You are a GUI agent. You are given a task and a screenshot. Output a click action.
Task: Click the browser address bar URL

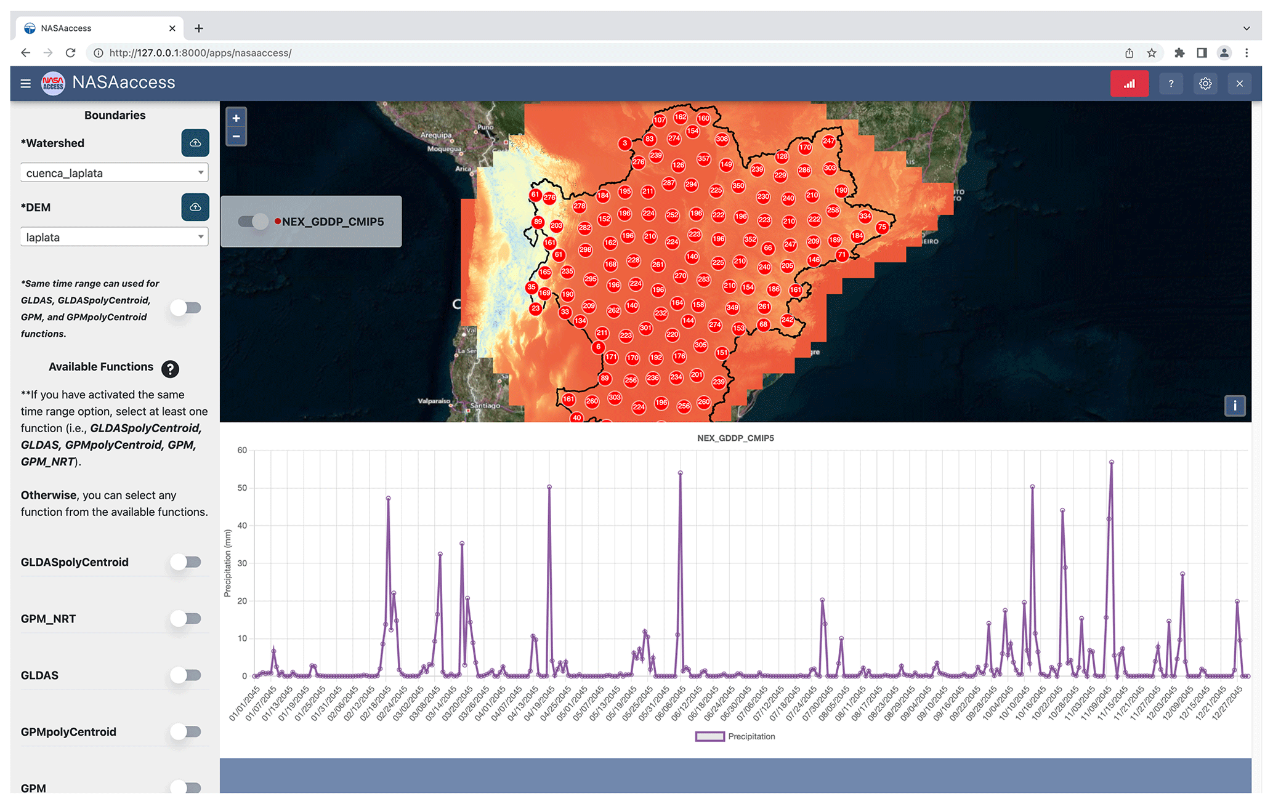[200, 53]
